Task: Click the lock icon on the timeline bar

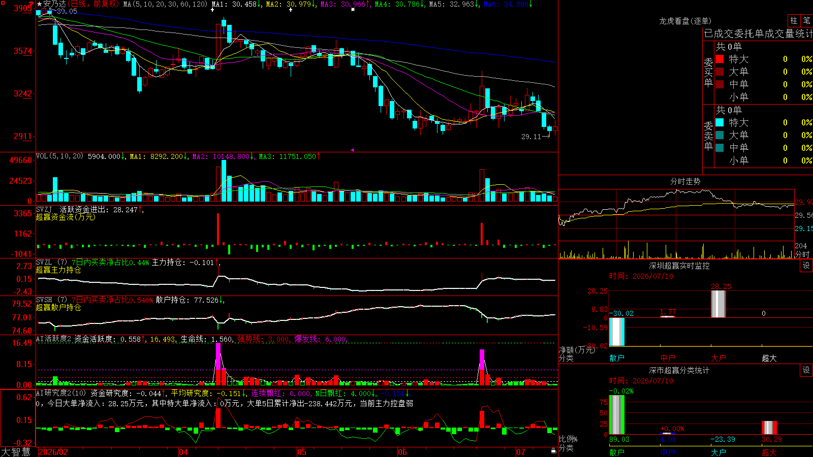Action: 554,451
